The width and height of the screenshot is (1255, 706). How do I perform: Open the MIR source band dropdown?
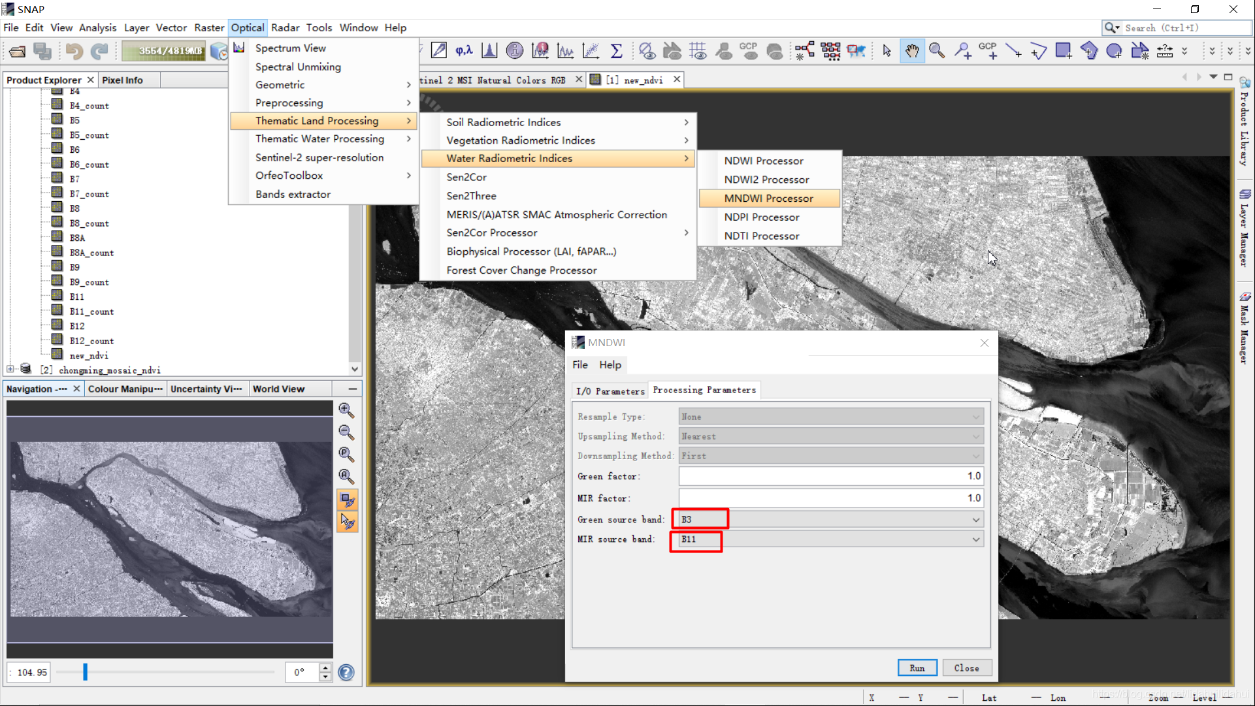point(831,539)
